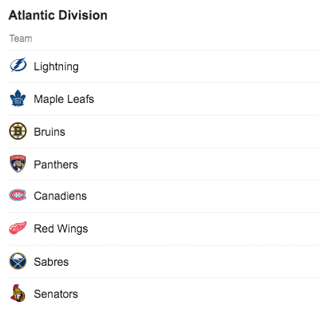Click the Detroit Red Wings logo
The width and height of the screenshot is (319, 319).
pyautogui.click(x=17, y=229)
